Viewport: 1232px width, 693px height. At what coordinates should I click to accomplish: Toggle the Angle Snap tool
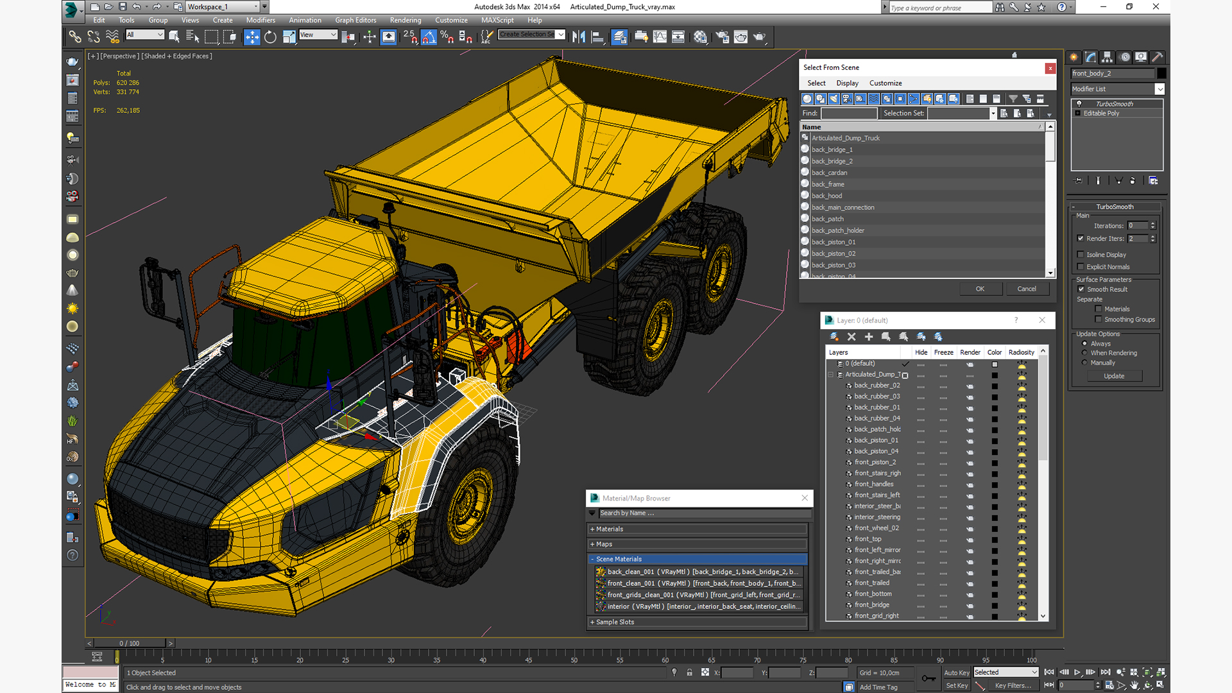pyautogui.click(x=429, y=37)
